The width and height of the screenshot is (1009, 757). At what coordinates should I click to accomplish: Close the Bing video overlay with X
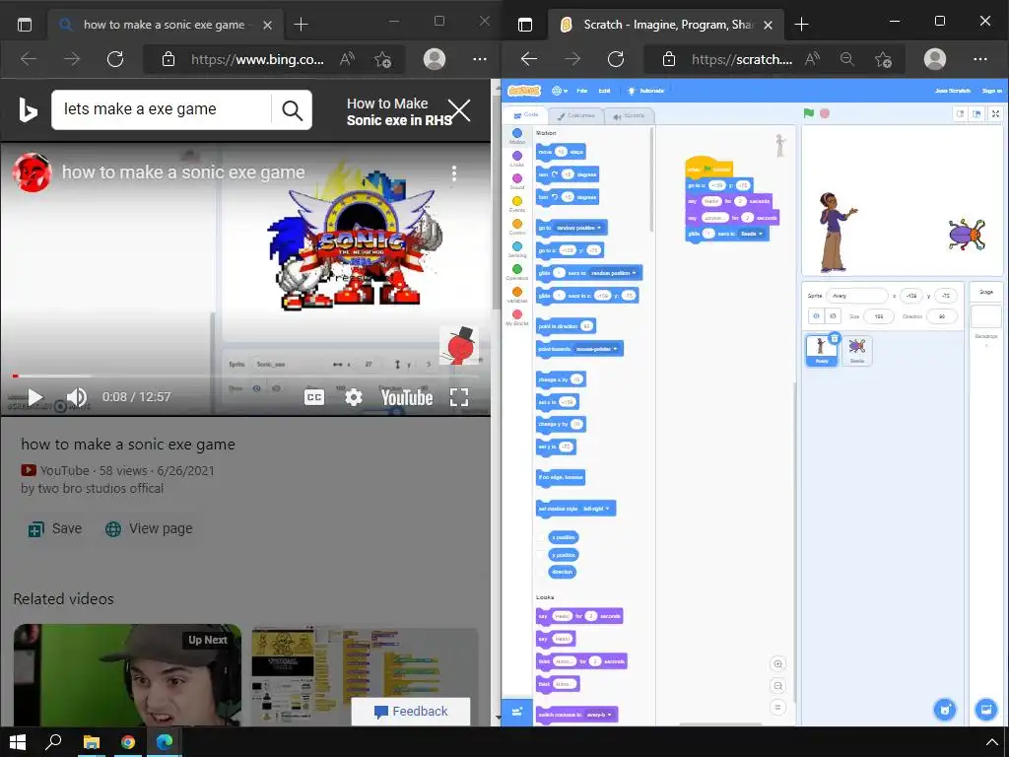(x=459, y=110)
